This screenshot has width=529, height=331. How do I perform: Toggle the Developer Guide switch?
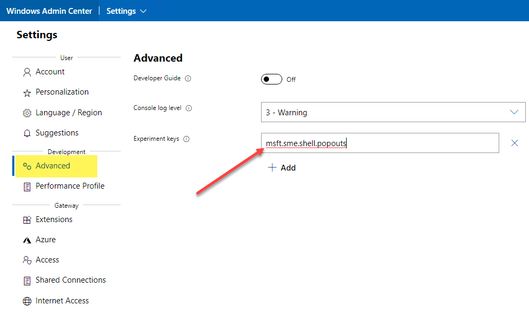click(271, 79)
